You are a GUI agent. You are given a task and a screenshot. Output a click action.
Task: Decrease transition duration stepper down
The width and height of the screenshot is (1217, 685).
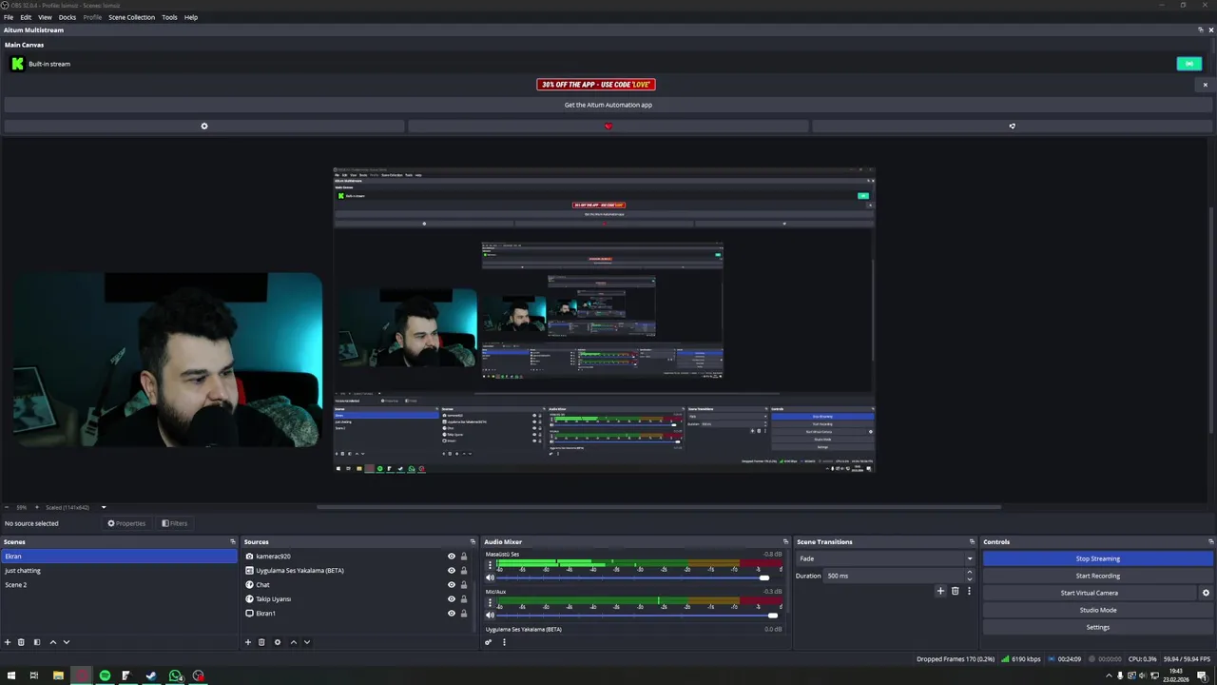[x=969, y=579]
